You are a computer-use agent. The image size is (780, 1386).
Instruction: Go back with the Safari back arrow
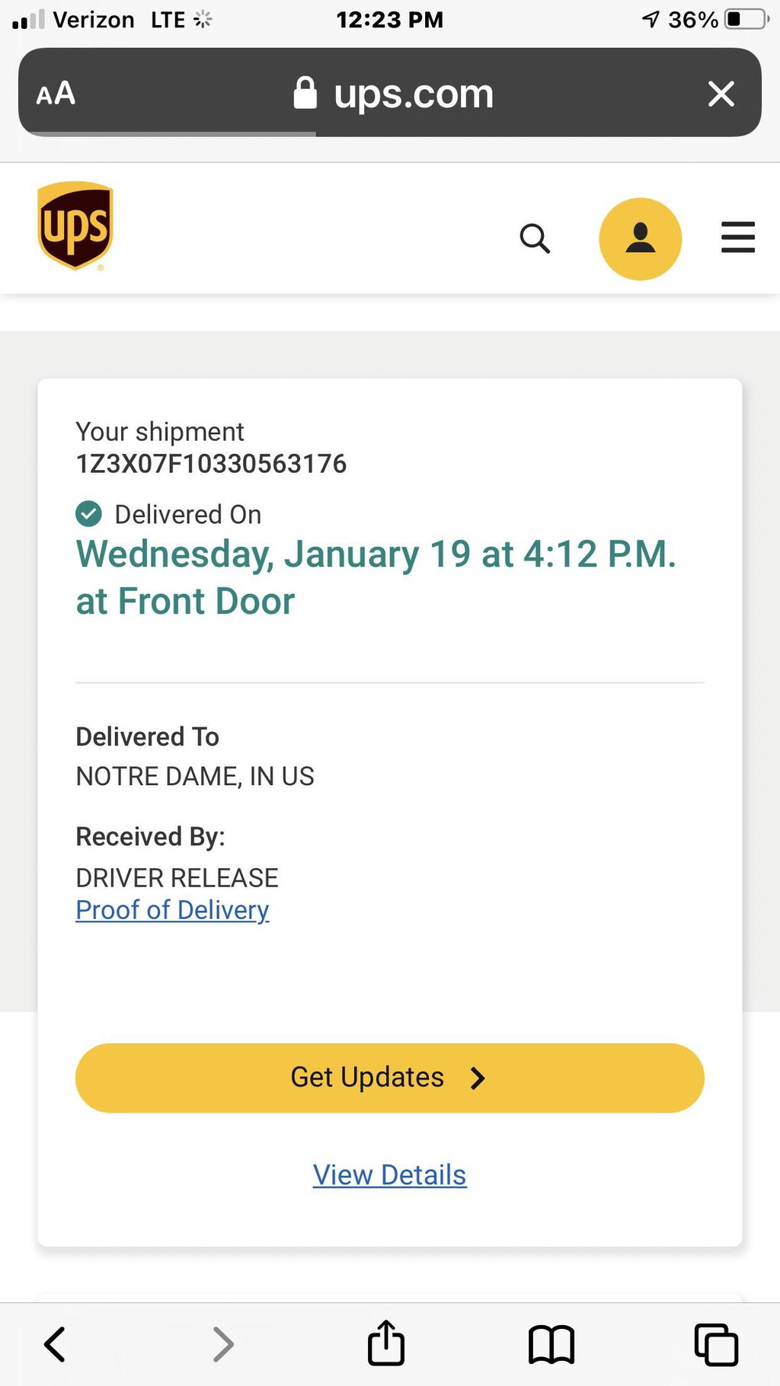tap(55, 1344)
